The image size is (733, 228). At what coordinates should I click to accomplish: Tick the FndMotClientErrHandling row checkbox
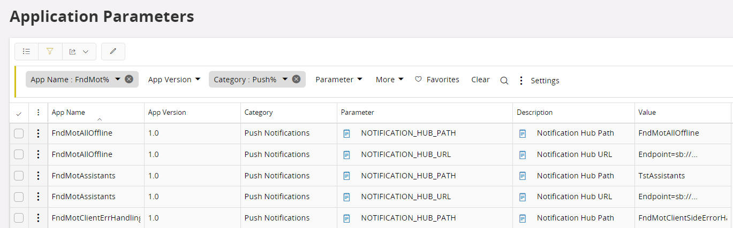pos(19,218)
